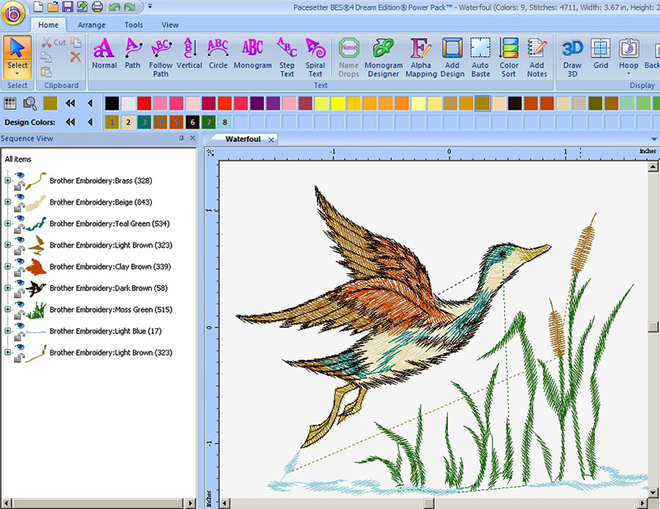The width and height of the screenshot is (660, 509).
Task: Switch to the Tools ribbon tab
Action: tap(134, 25)
